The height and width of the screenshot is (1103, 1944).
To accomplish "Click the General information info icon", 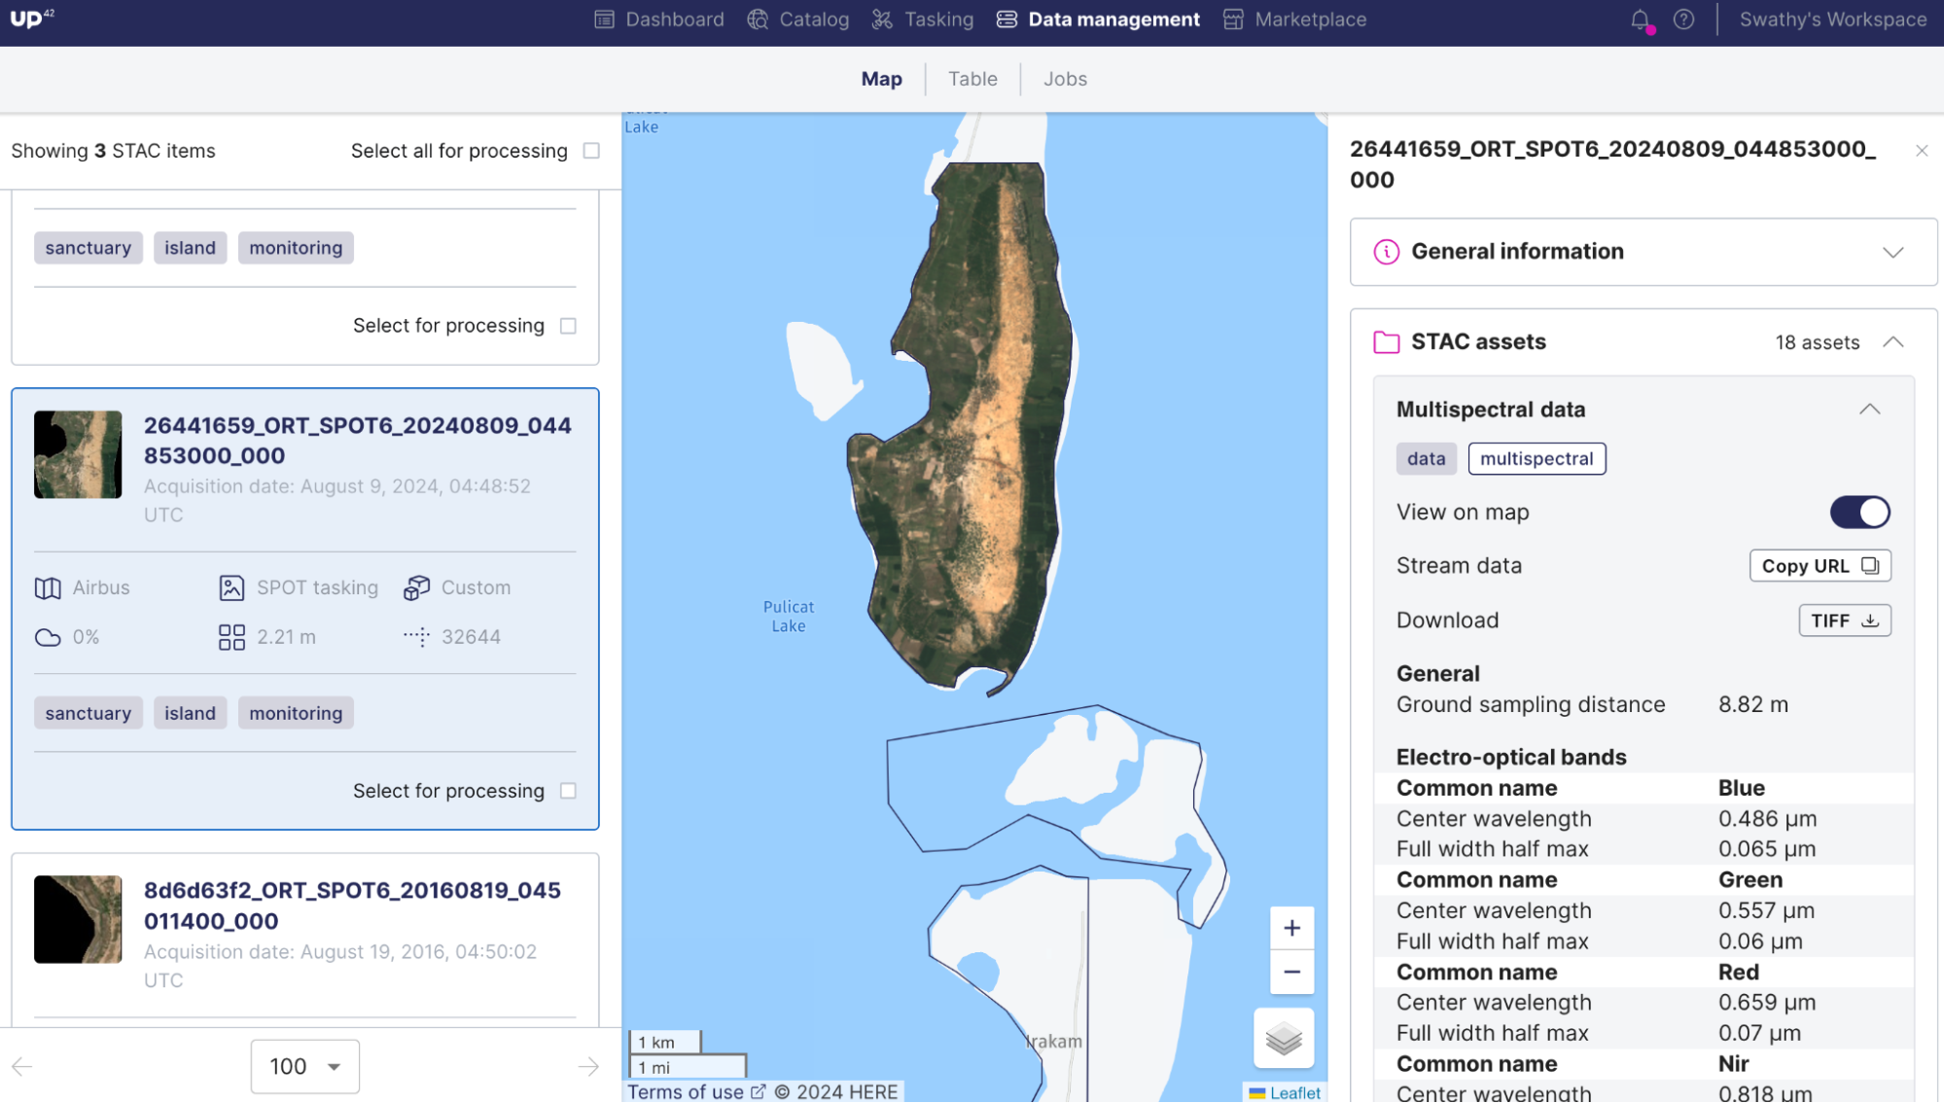I will click(x=1386, y=252).
